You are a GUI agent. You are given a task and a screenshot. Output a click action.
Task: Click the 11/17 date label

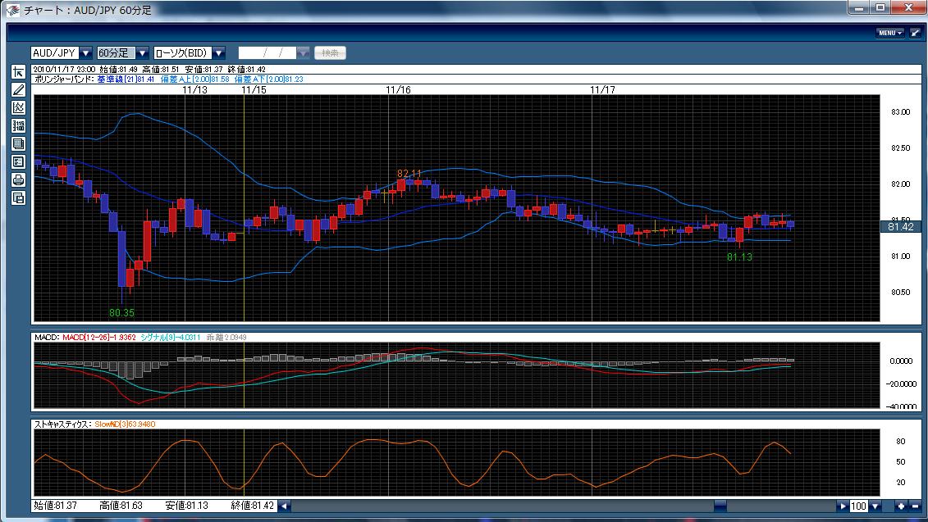[602, 90]
